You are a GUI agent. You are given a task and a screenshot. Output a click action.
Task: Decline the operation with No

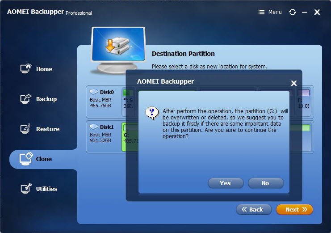[266, 183]
